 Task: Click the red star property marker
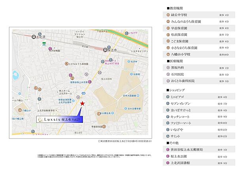(x=82, y=103)
